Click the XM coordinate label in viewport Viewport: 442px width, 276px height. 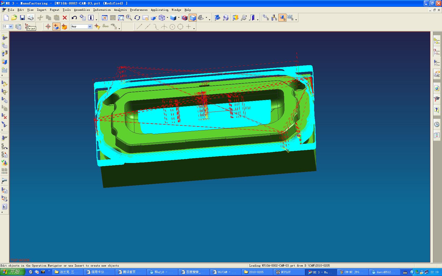point(248,108)
